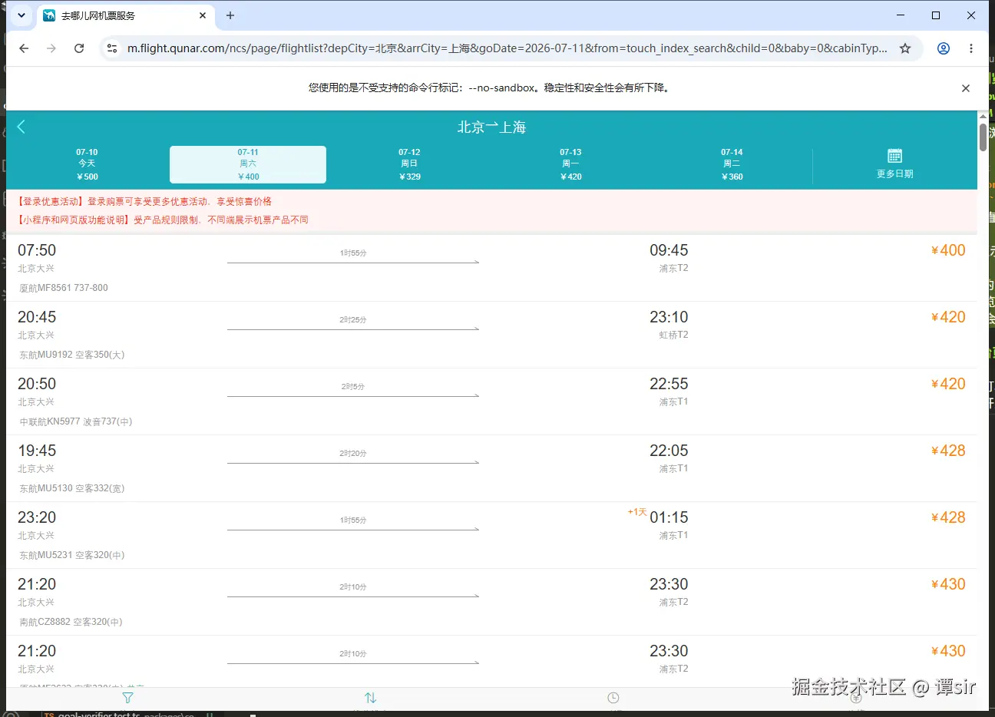Click 厦航MF8561 737-800 flight info
Image resolution: width=995 pixels, height=717 pixels.
coord(64,288)
